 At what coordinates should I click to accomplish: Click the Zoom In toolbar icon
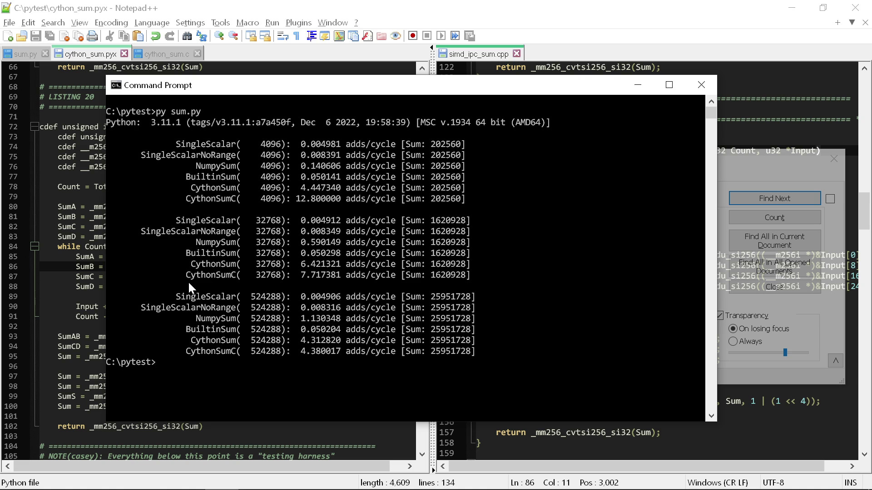tap(219, 36)
